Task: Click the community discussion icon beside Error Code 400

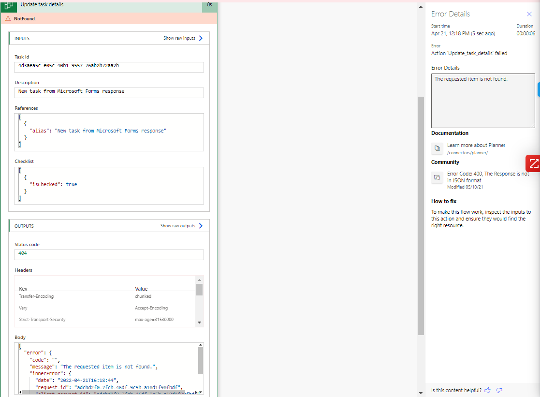Action: tap(437, 177)
